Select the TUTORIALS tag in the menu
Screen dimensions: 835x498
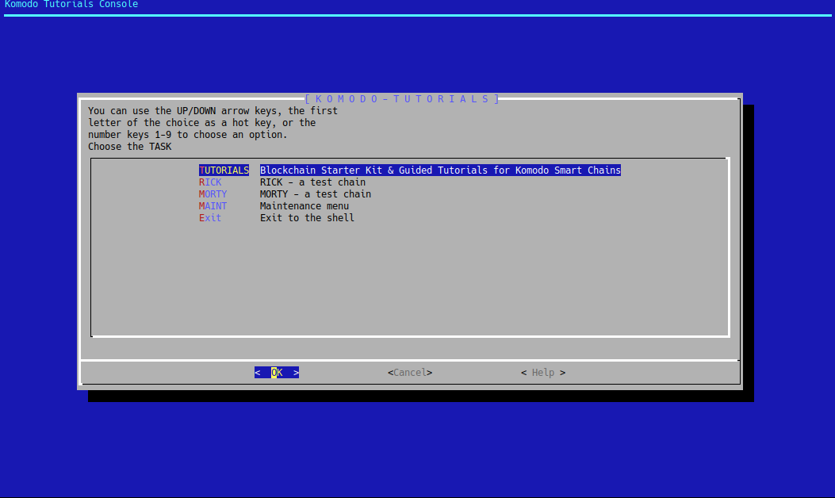coord(224,170)
